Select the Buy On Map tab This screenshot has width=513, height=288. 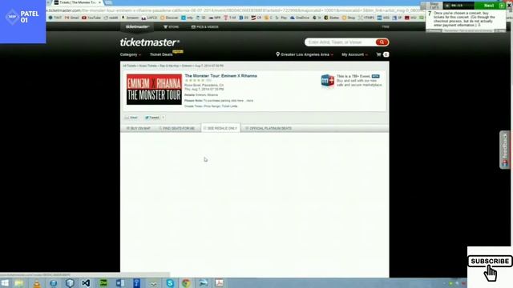(138, 128)
